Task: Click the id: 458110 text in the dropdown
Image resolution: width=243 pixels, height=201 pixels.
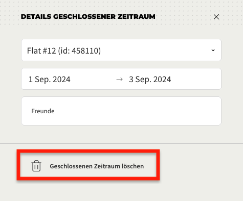Action: coord(79,51)
